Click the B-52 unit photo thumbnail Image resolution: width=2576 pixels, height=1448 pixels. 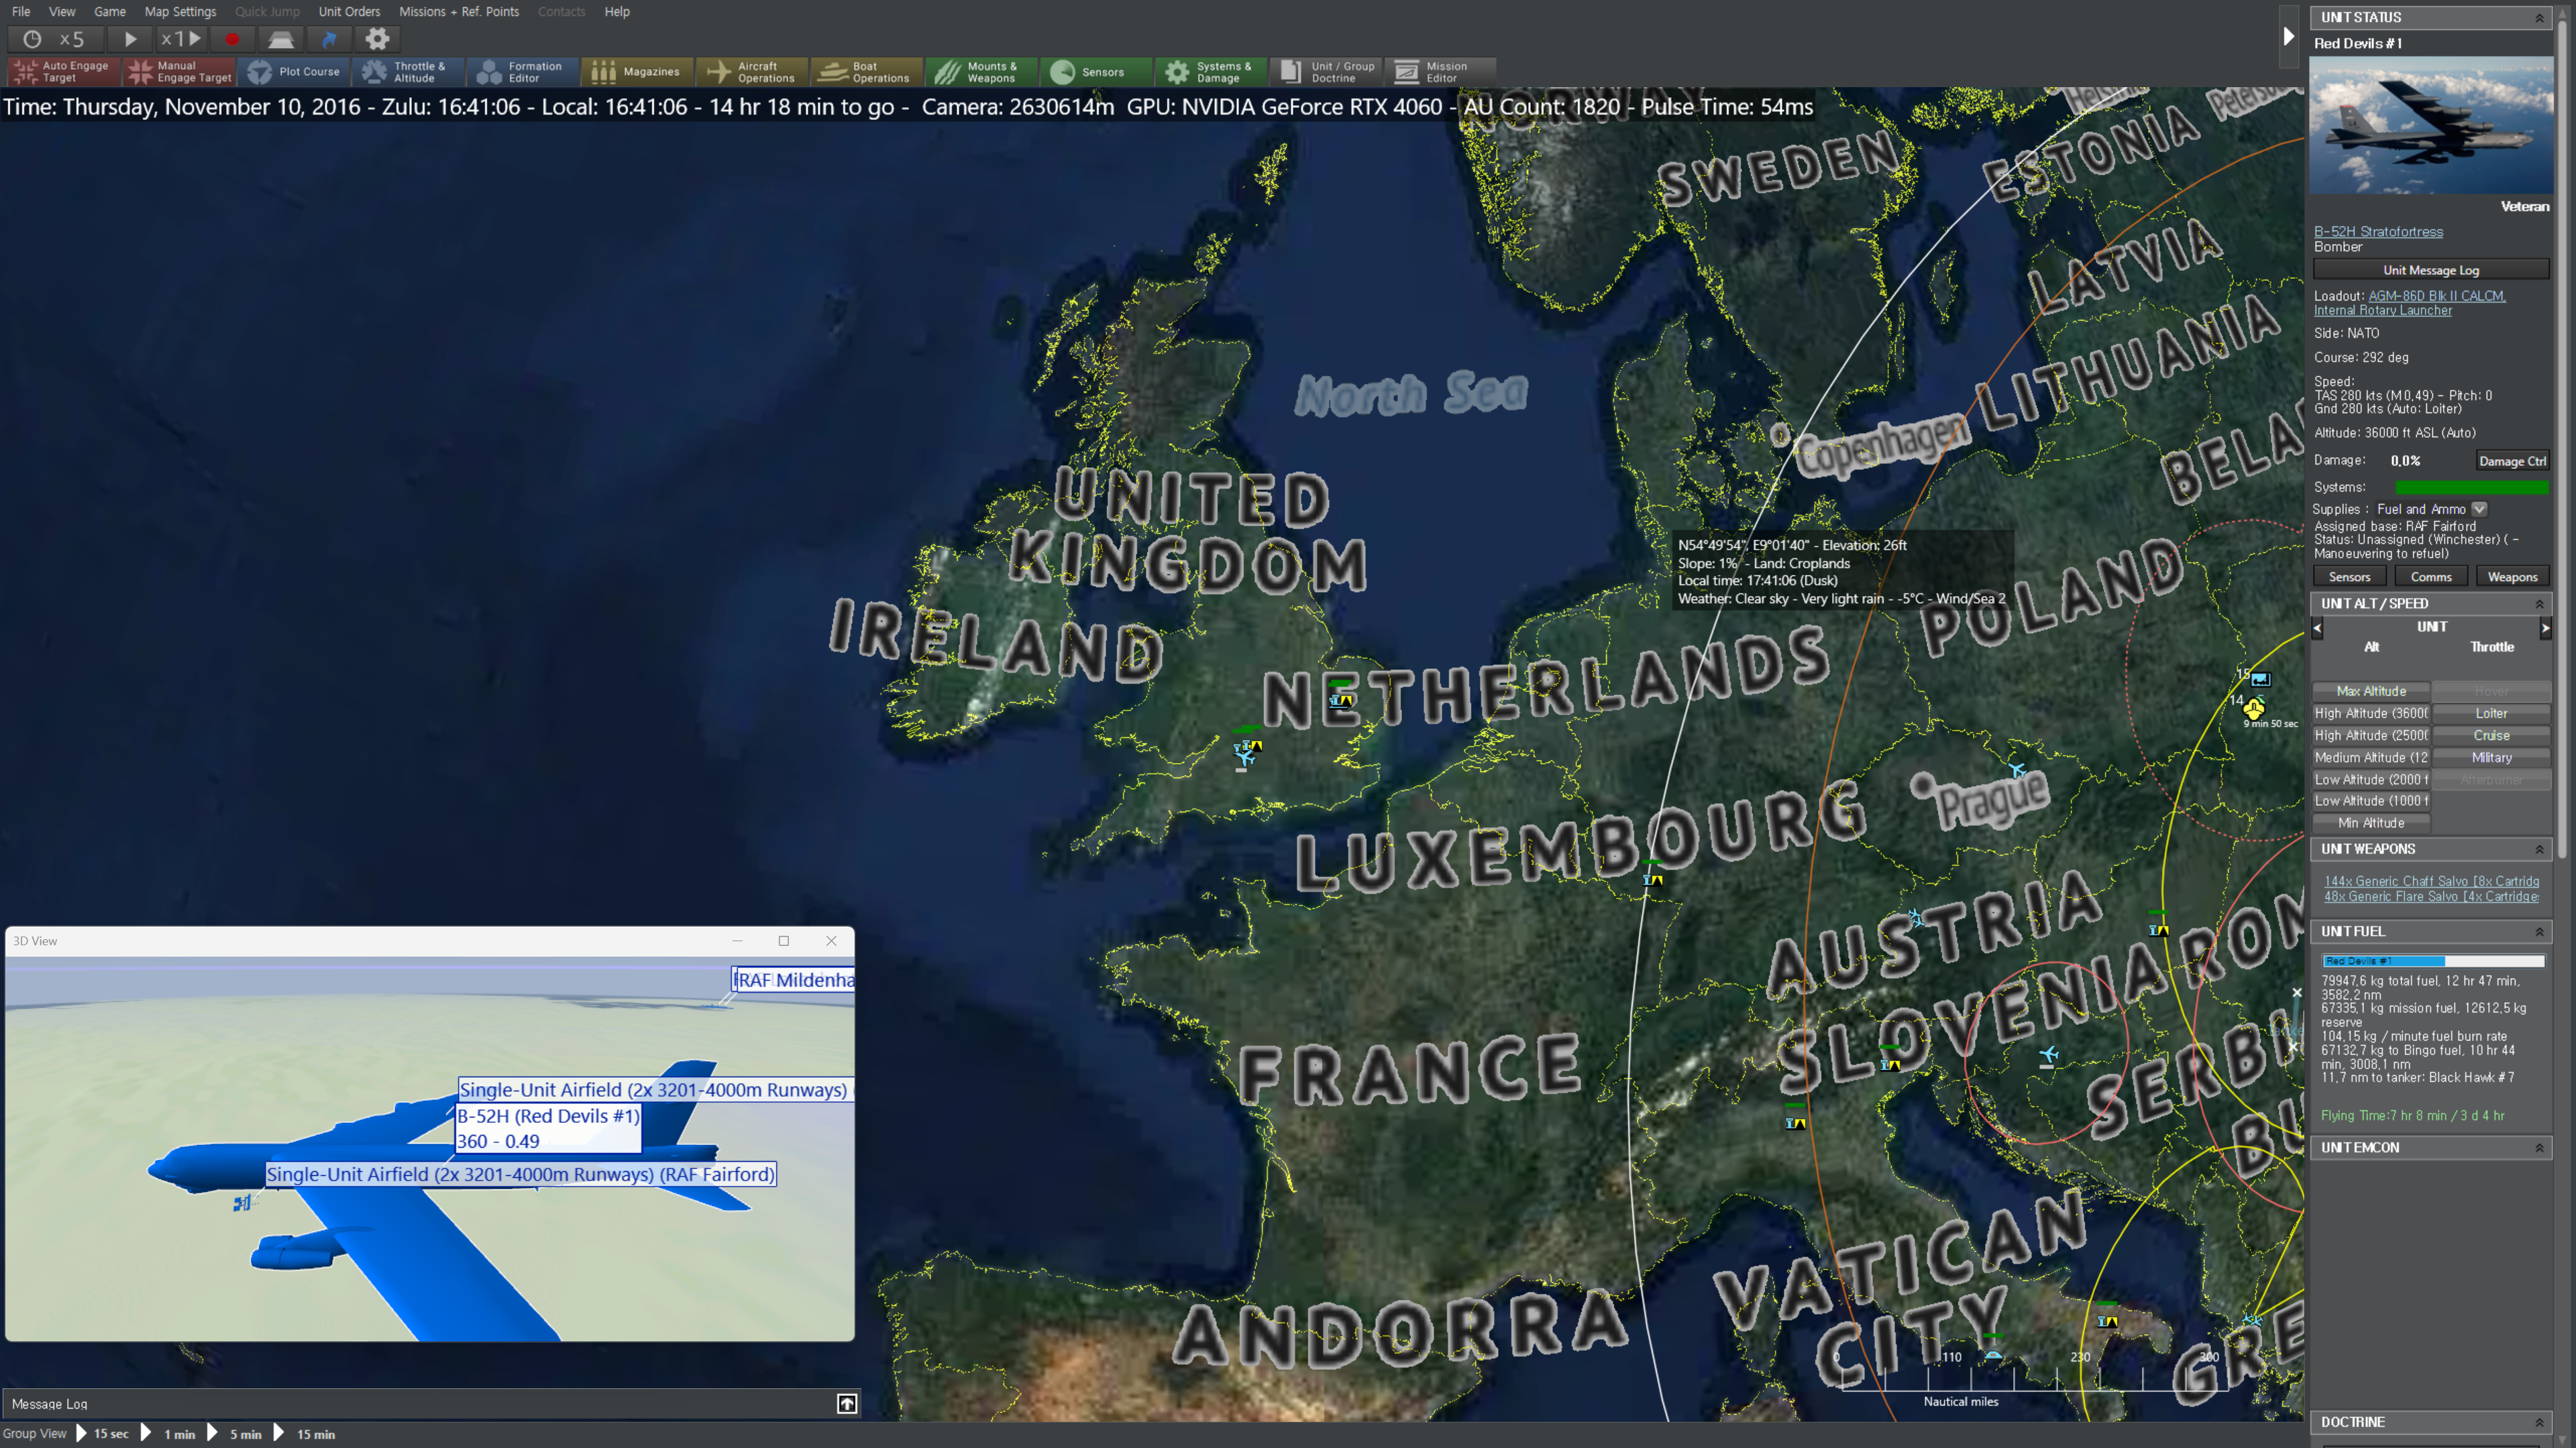coord(2431,126)
